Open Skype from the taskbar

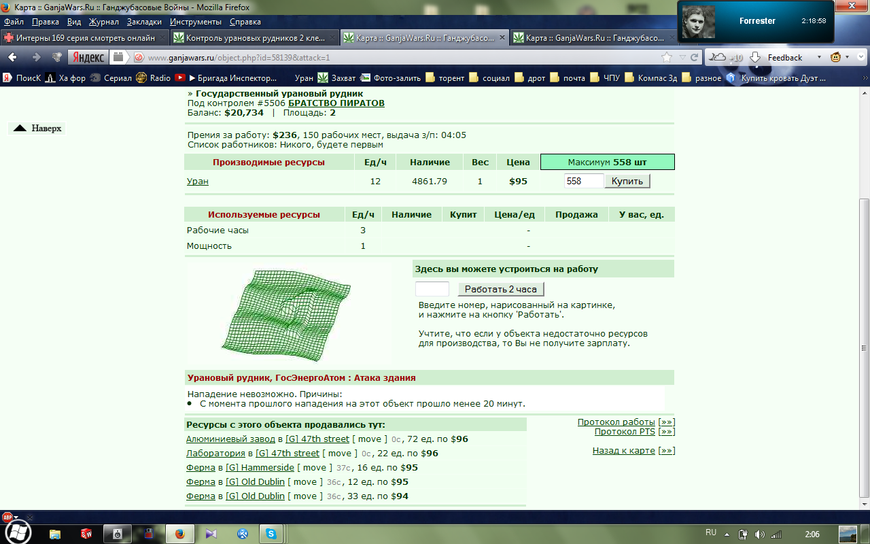click(x=272, y=534)
